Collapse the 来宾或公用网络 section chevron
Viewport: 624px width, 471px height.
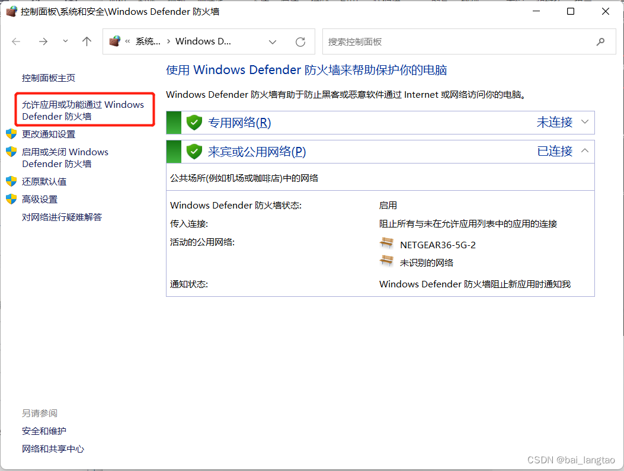[x=585, y=150]
